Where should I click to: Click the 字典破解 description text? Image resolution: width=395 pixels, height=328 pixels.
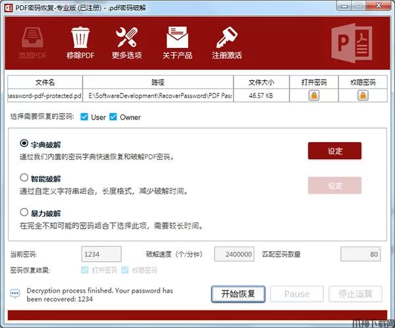click(97, 157)
